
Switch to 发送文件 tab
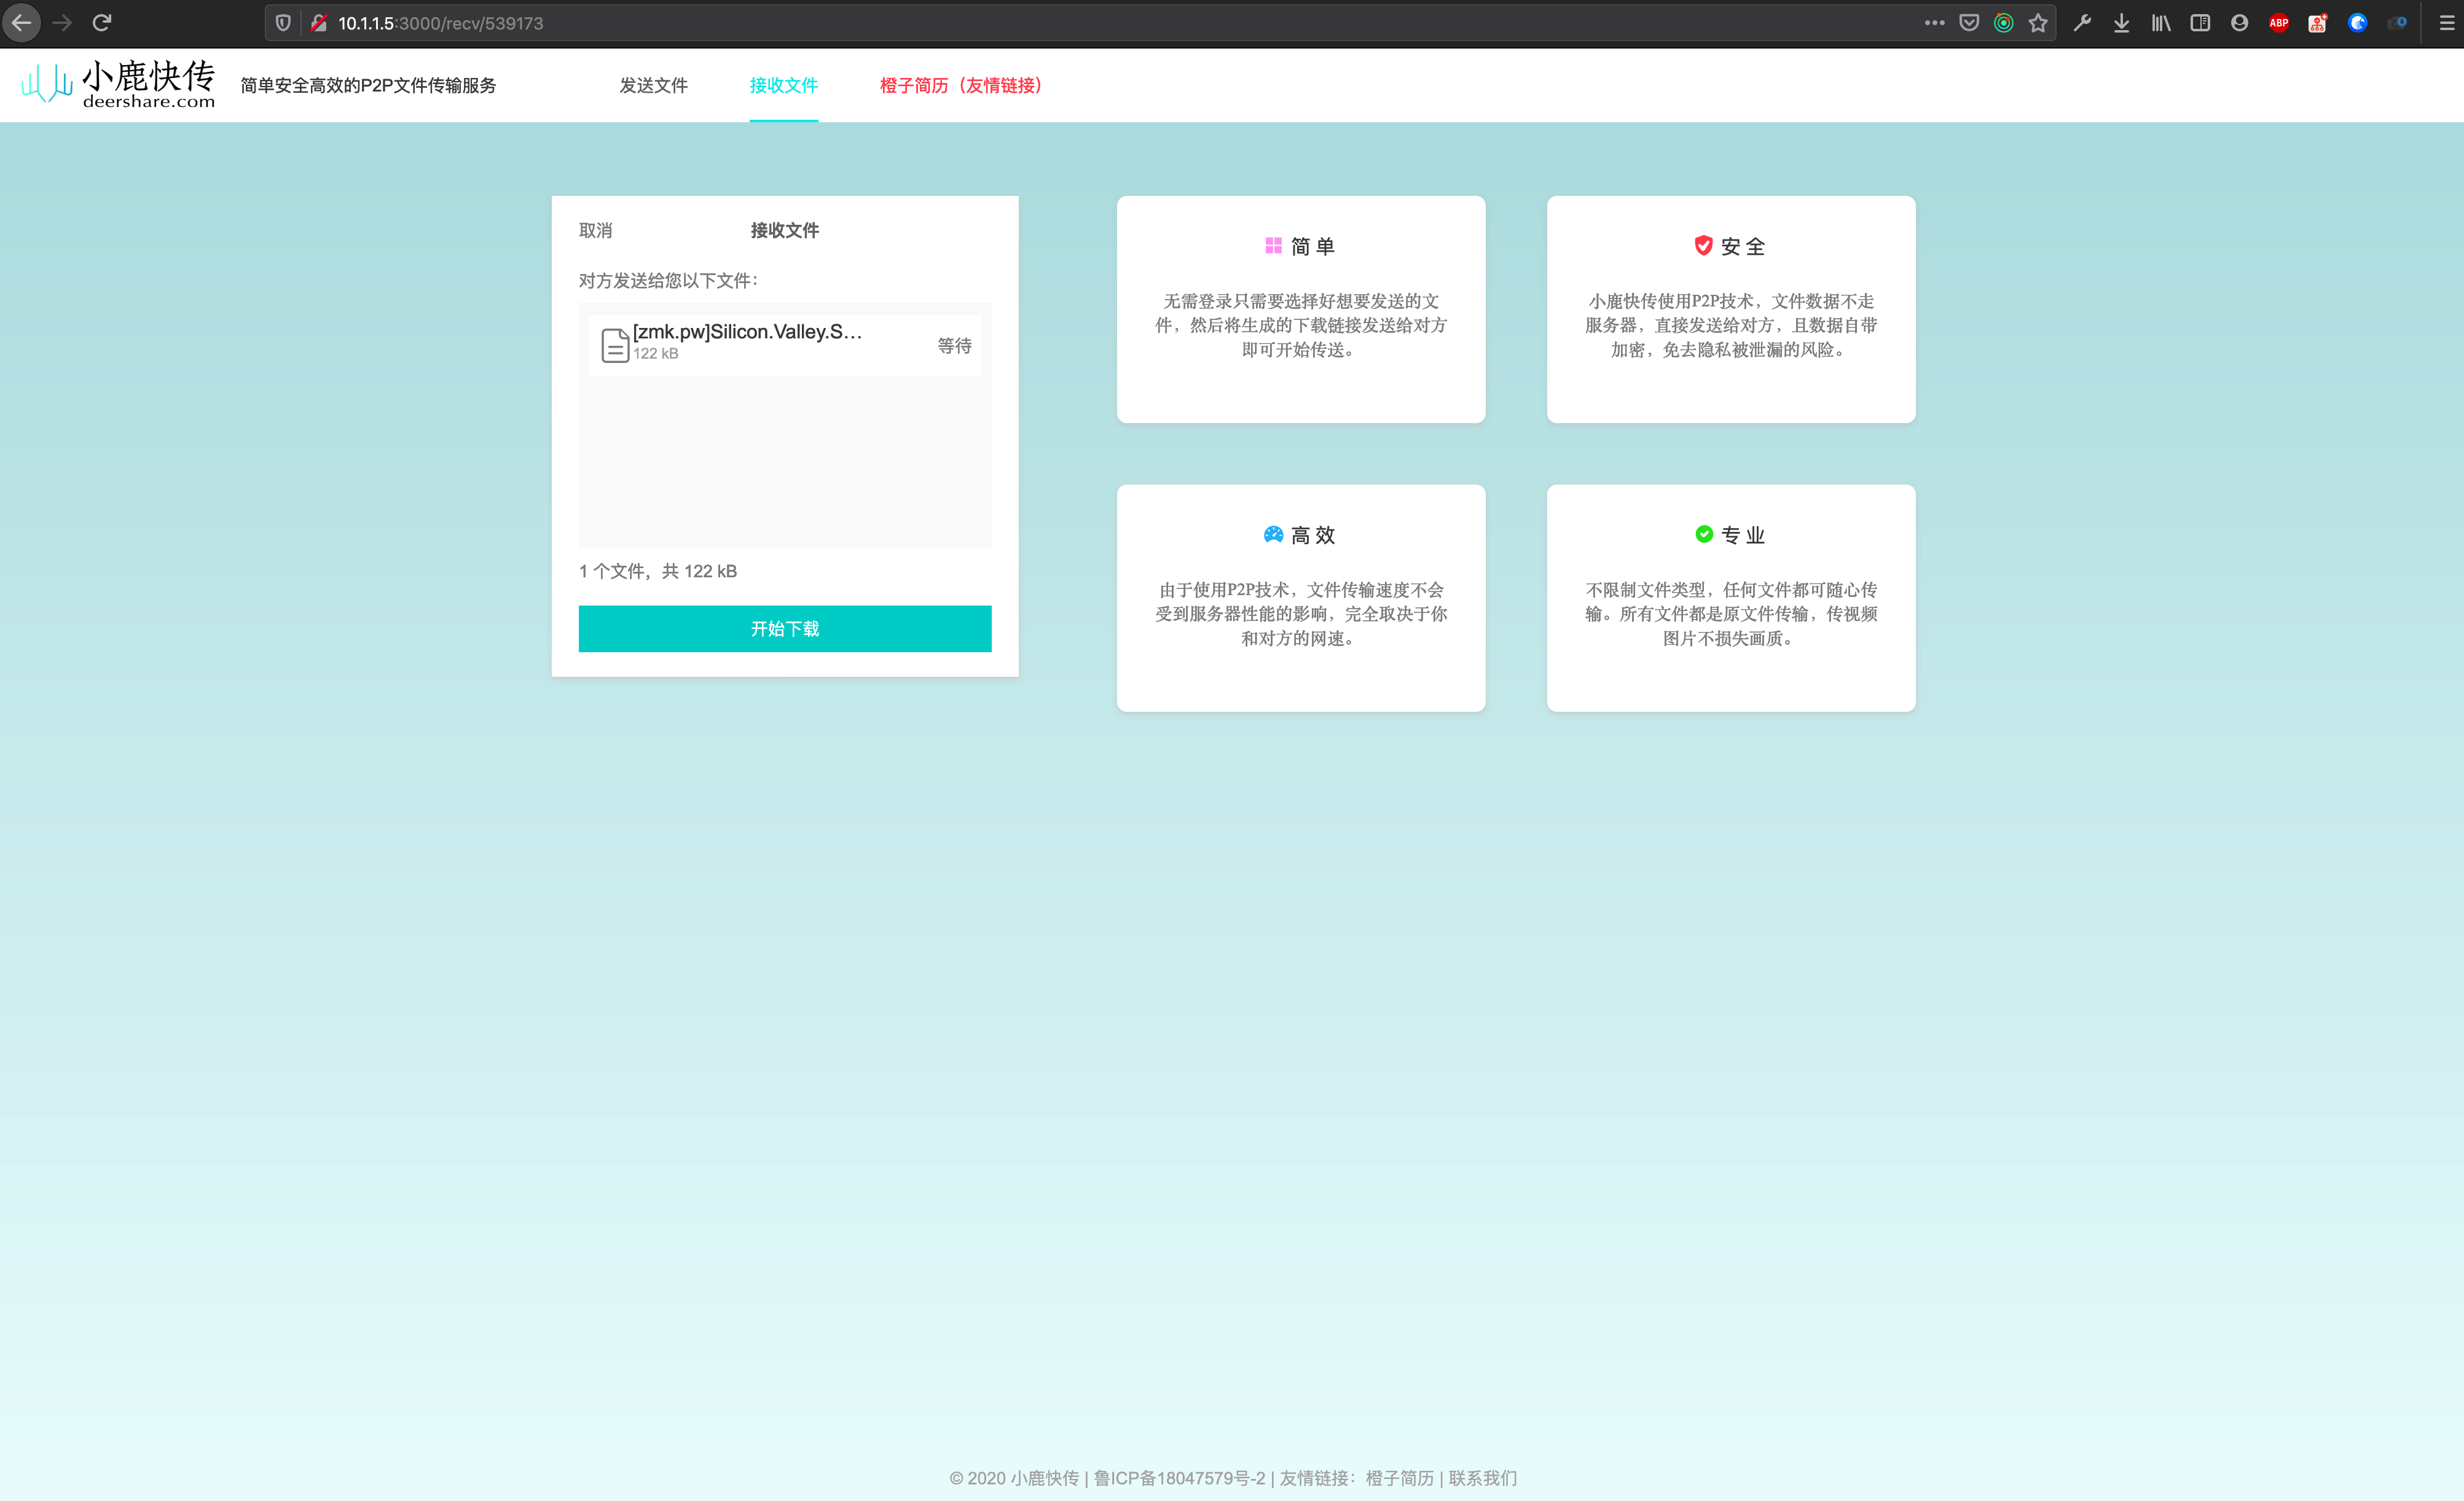[653, 85]
